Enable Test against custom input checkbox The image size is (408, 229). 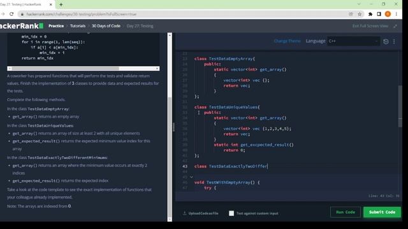click(x=231, y=213)
